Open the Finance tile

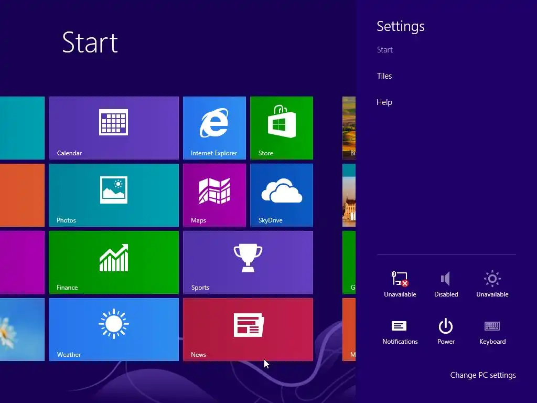(x=114, y=262)
